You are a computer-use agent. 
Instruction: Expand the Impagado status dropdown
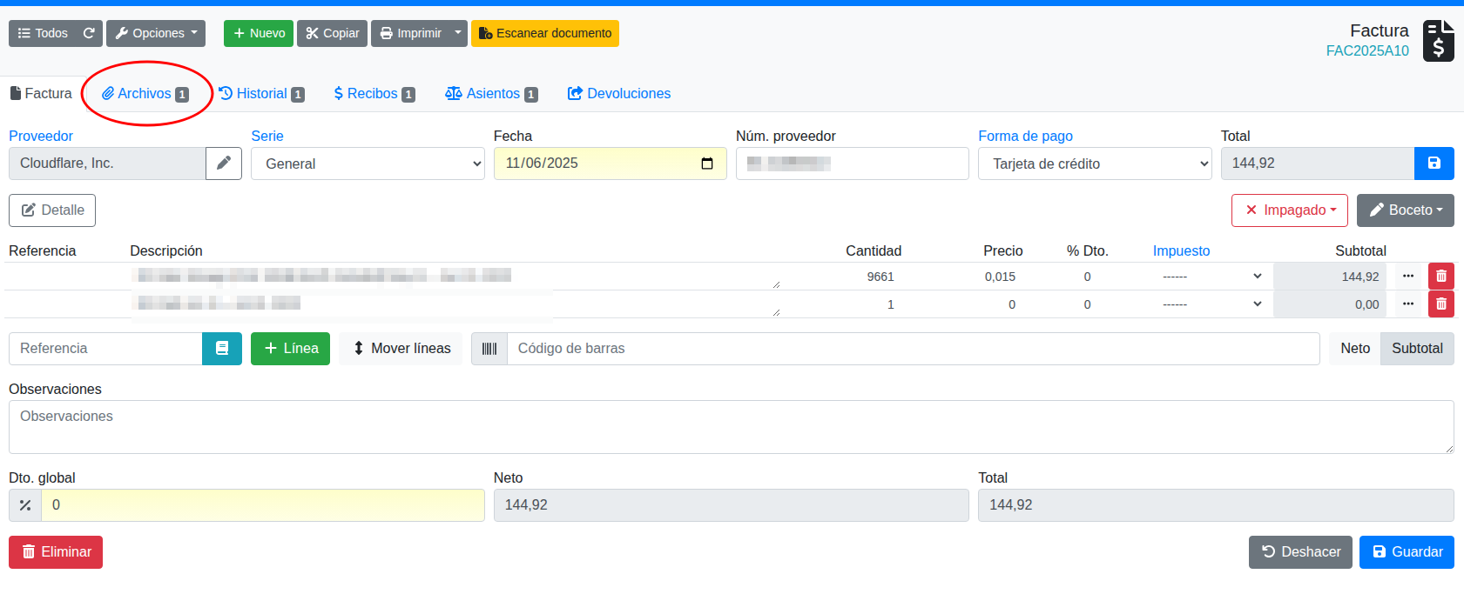point(1289,210)
